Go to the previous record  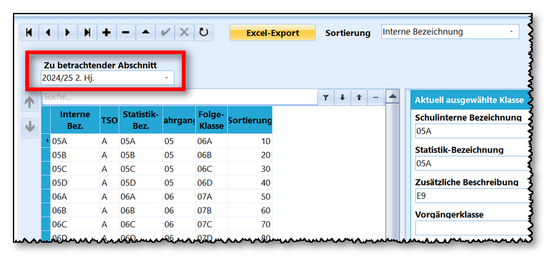(48, 32)
